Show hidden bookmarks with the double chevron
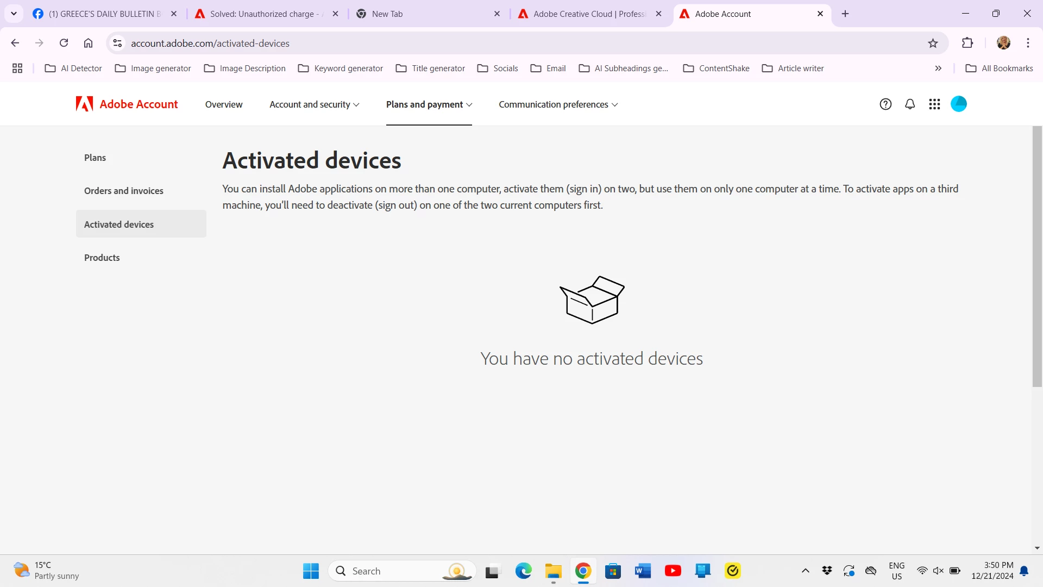This screenshot has height=587, width=1043. click(938, 68)
